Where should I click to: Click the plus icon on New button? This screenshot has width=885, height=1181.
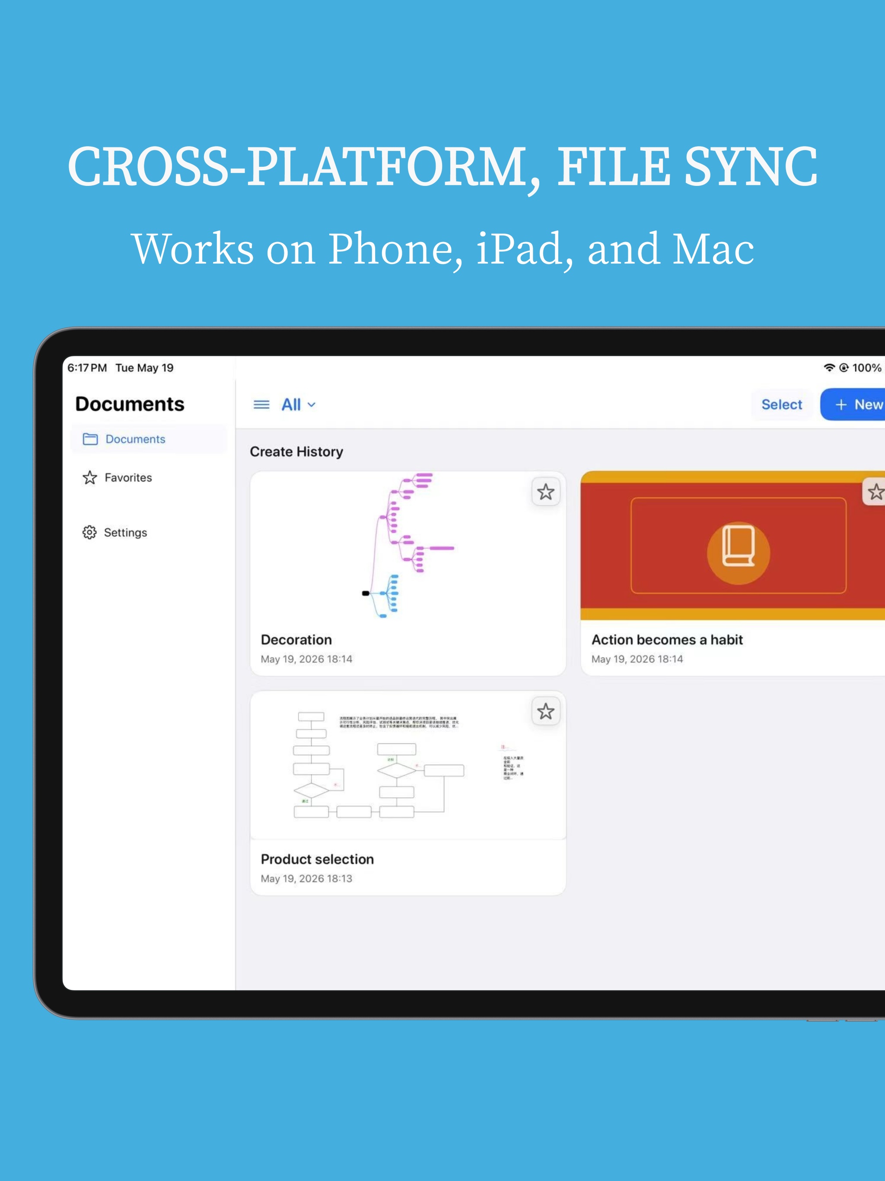[840, 405]
